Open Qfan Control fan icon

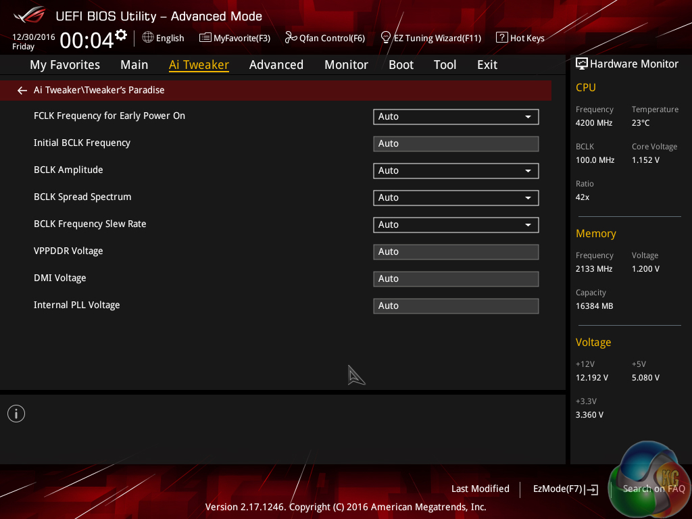pos(291,38)
